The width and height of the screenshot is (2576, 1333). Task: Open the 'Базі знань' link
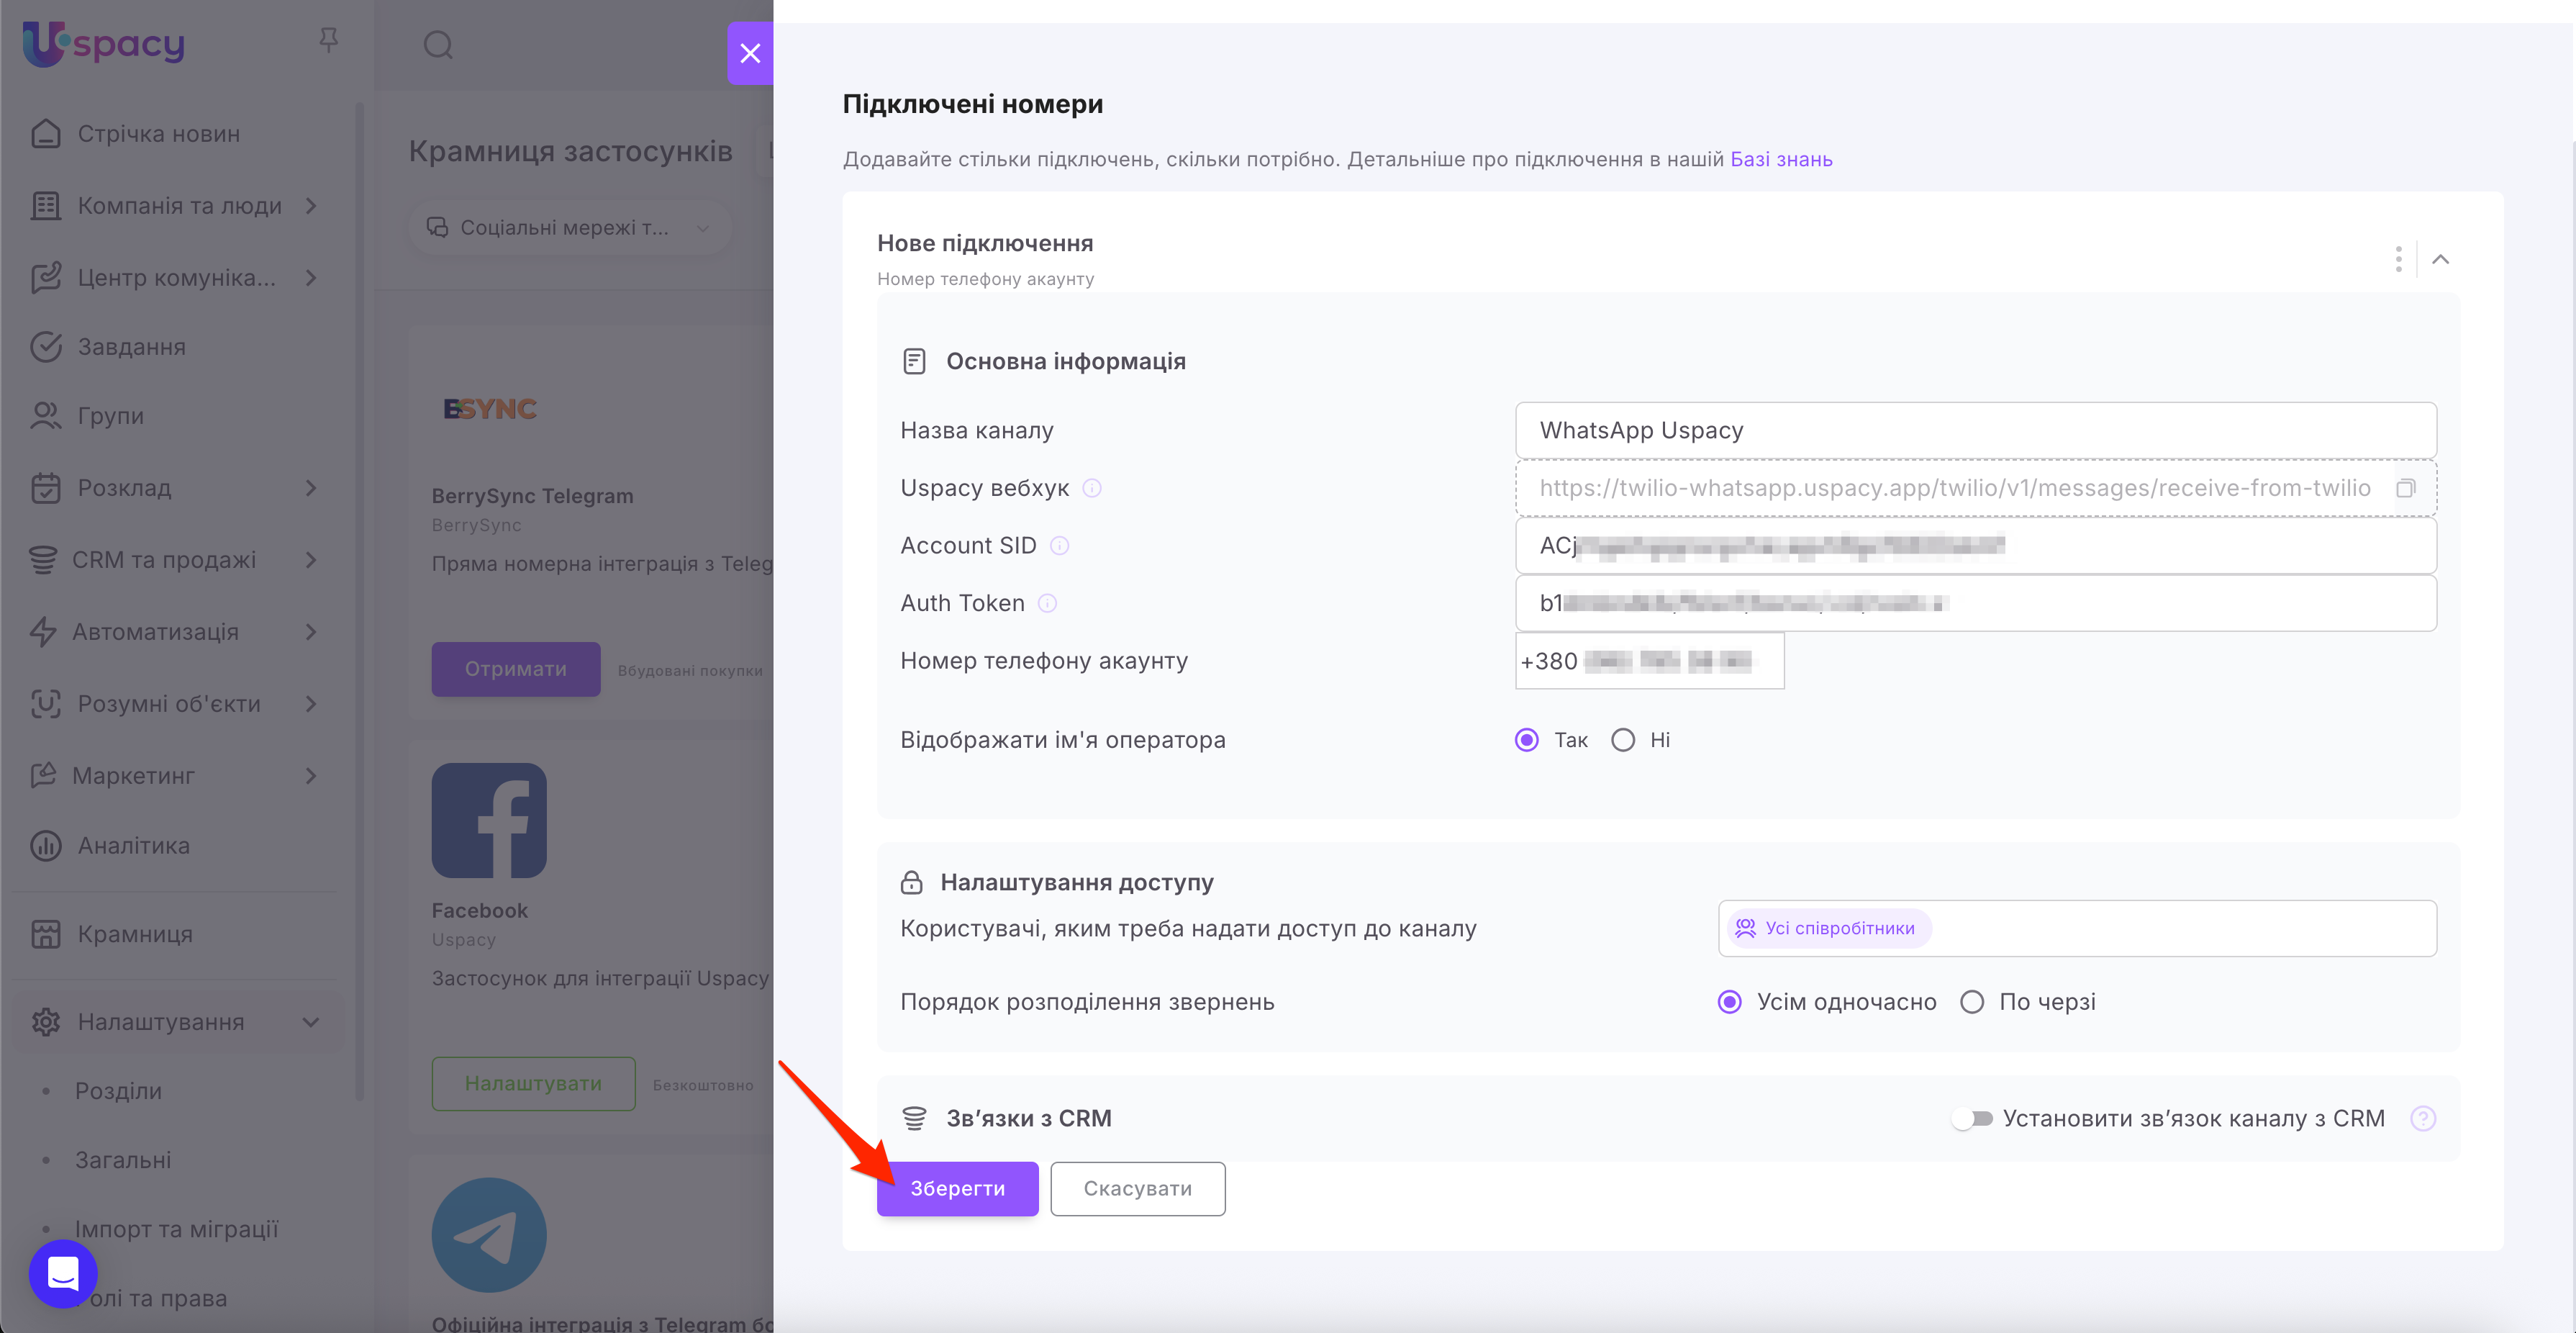coord(1781,159)
